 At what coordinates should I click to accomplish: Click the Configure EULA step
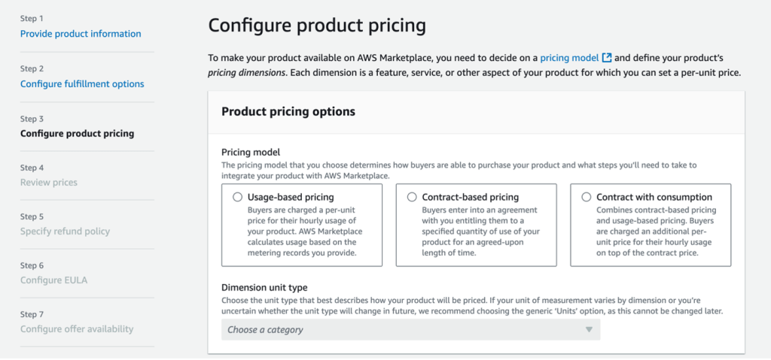tap(55, 280)
